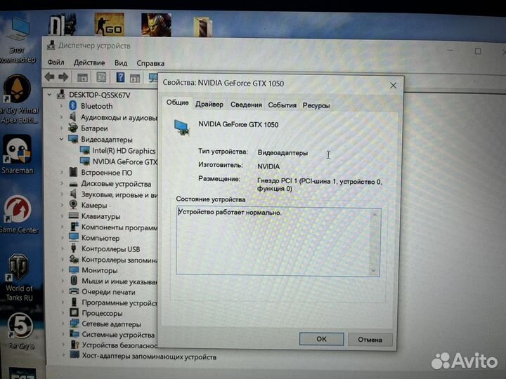This screenshot has width=506, height=379.
Task: Click the back arrow toolbar icon
Action: pyautogui.click(x=49, y=77)
